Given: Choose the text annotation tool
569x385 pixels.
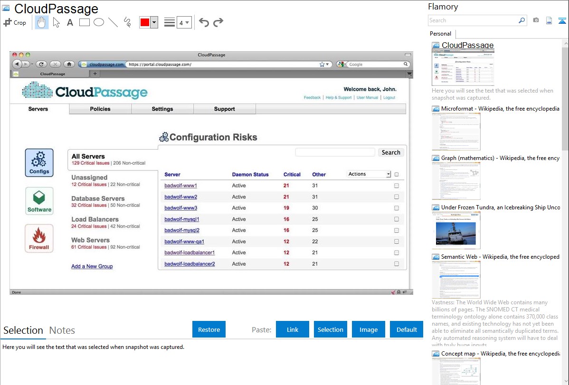Looking at the screenshot, I should (70, 22).
